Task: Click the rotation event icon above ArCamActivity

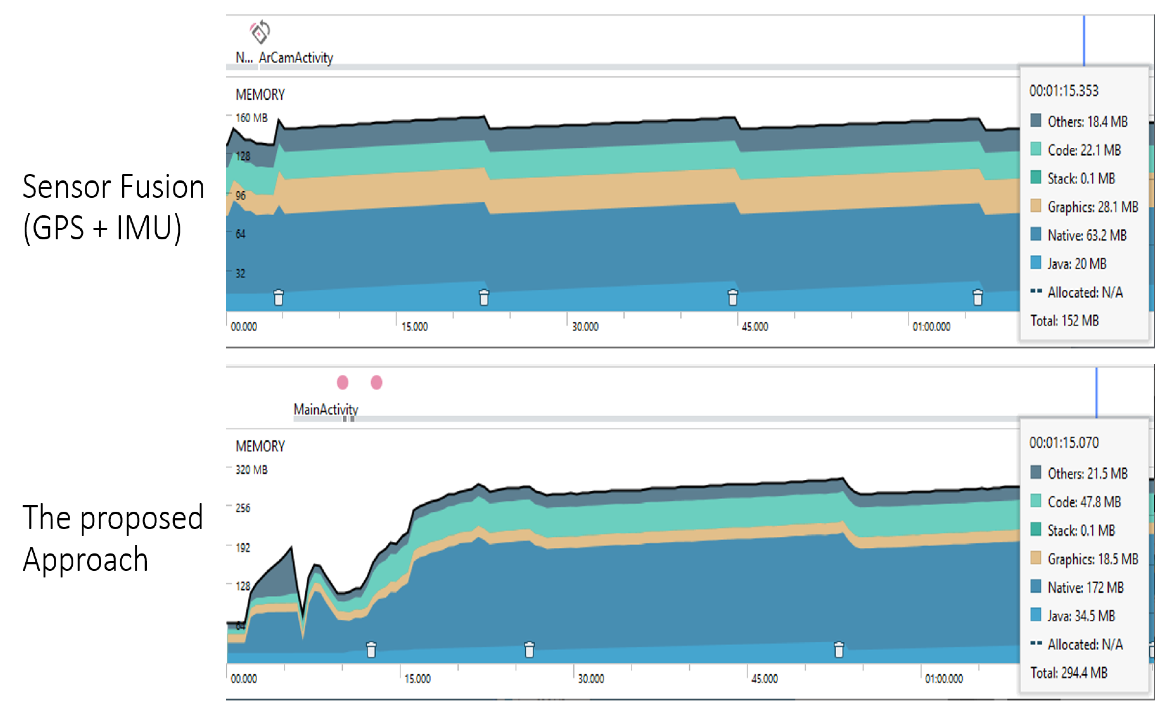Action: click(260, 32)
